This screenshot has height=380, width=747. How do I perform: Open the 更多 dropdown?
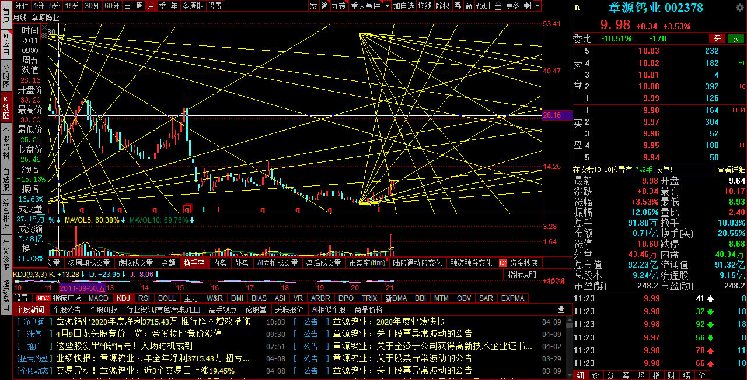(512, 6)
